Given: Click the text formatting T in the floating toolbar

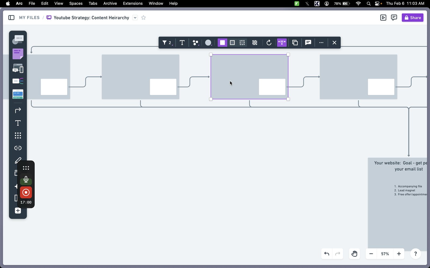Looking at the screenshot, I should (x=182, y=43).
